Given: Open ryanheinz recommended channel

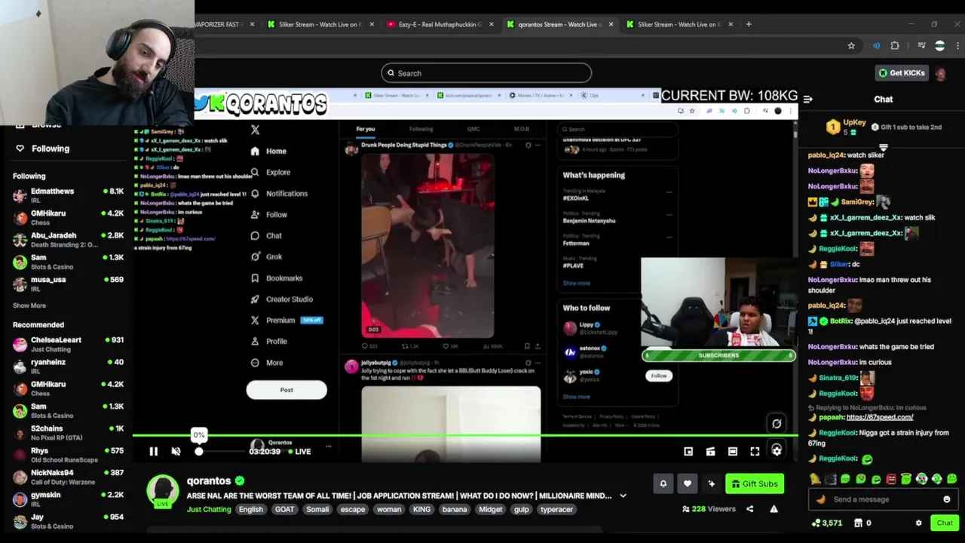Looking at the screenshot, I should (x=68, y=366).
